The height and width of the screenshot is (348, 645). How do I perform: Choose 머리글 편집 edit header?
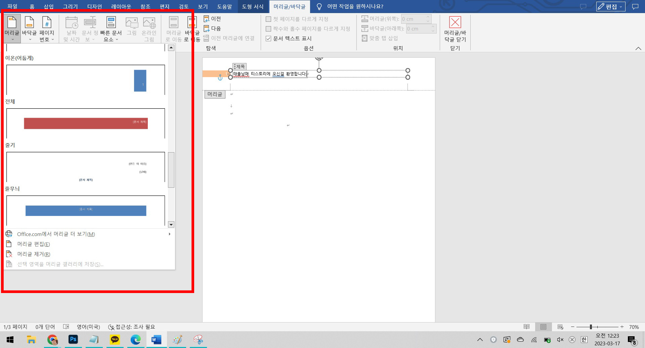click(x=89, y=244)
